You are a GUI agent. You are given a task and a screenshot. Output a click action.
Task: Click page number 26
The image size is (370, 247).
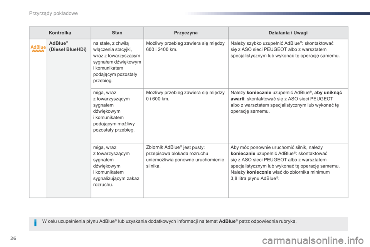tap(13, 238)
